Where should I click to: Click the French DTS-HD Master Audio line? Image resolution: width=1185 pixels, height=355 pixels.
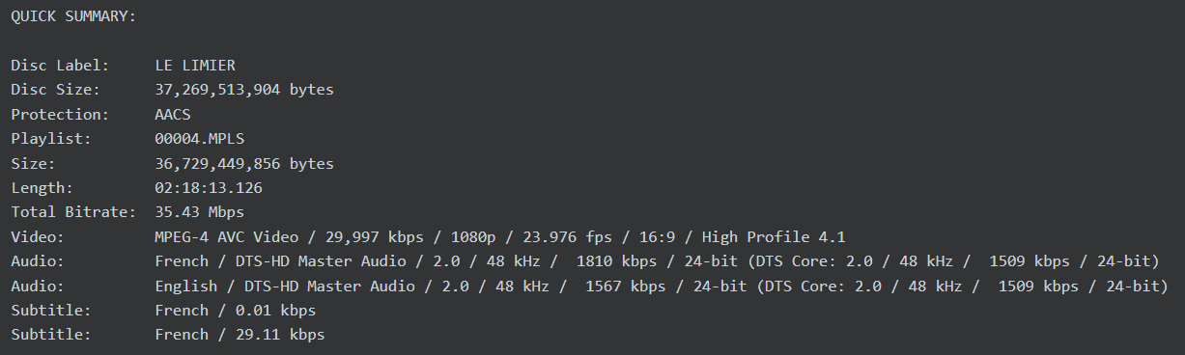pyautogui.click(x=657, y=261)
